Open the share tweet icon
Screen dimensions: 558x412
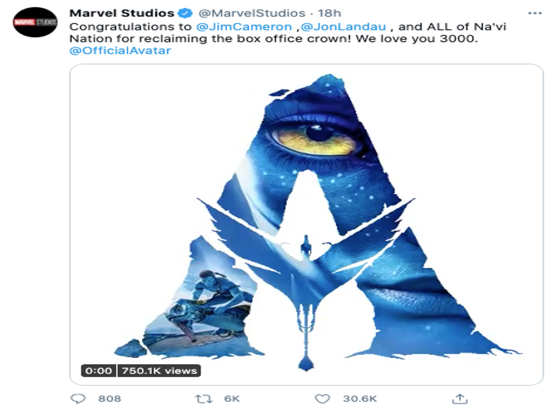[462, 398]
